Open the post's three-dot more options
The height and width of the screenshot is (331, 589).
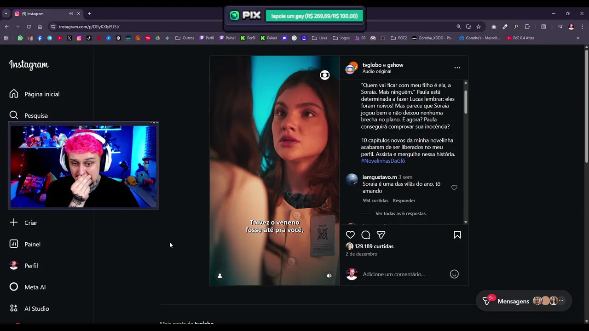point(457,68)
